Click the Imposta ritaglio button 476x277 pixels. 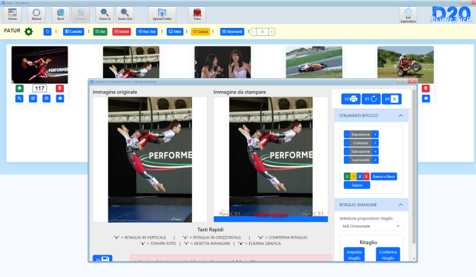(354, 255)
